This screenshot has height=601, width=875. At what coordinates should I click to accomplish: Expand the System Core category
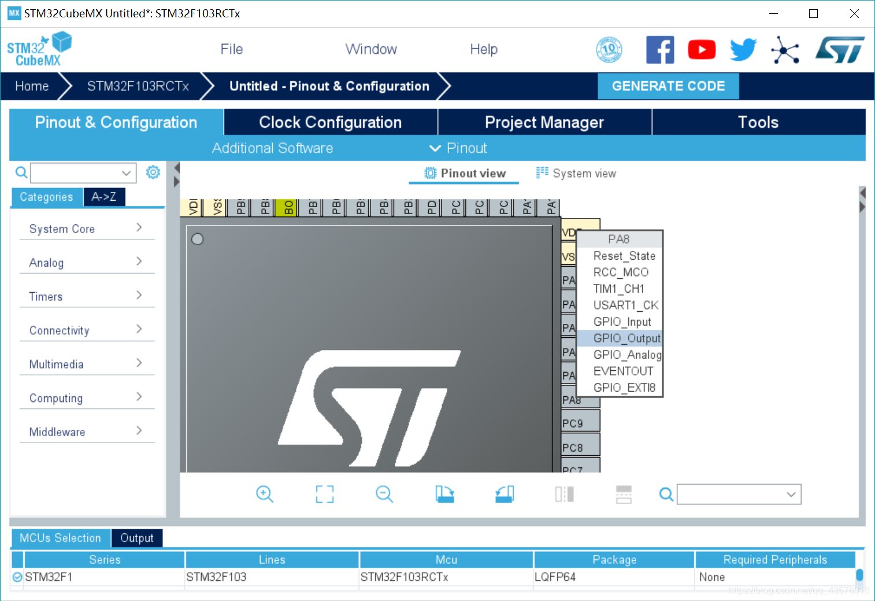(87, 229)
